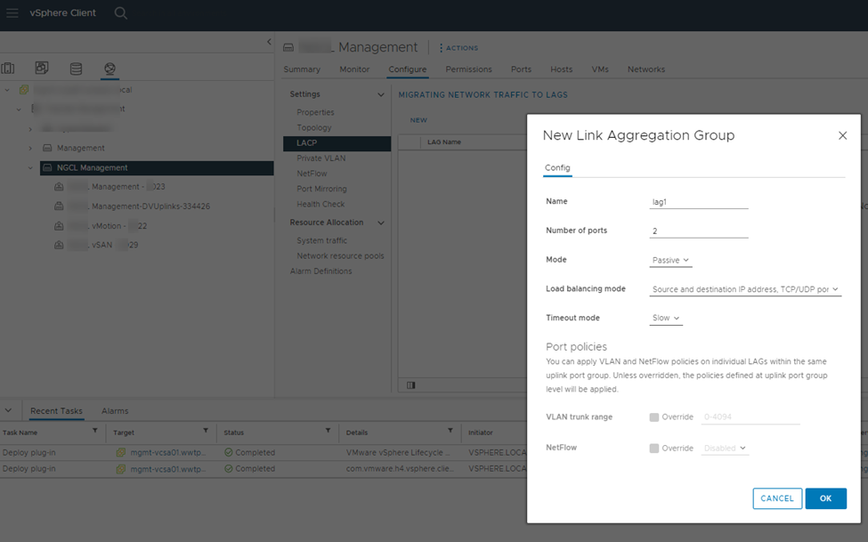868x542 pixels.
Task: Click the global search magnifier icon
Action: [x=121, y=13]
